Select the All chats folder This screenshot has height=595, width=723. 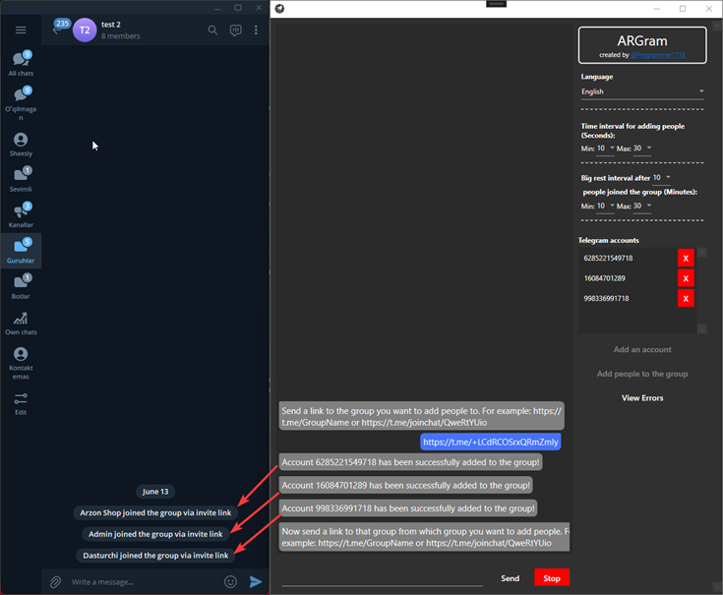[21, 64]
